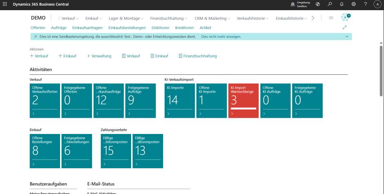The image size is (384, 194).
Task: Open the notifications bell
Action: click(342, 4)
